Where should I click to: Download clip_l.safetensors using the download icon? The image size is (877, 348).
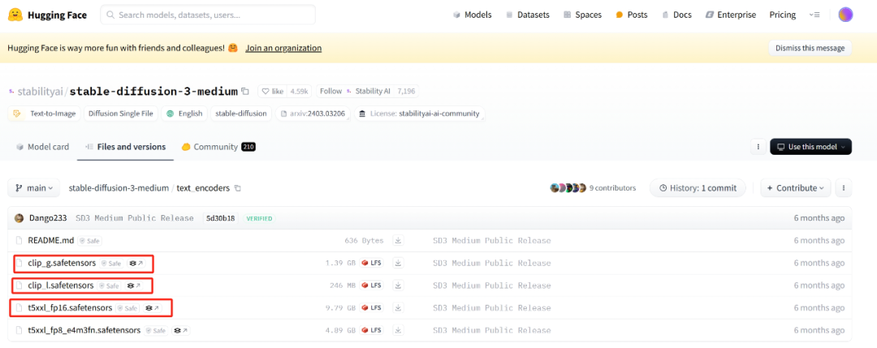click(398, 285)
